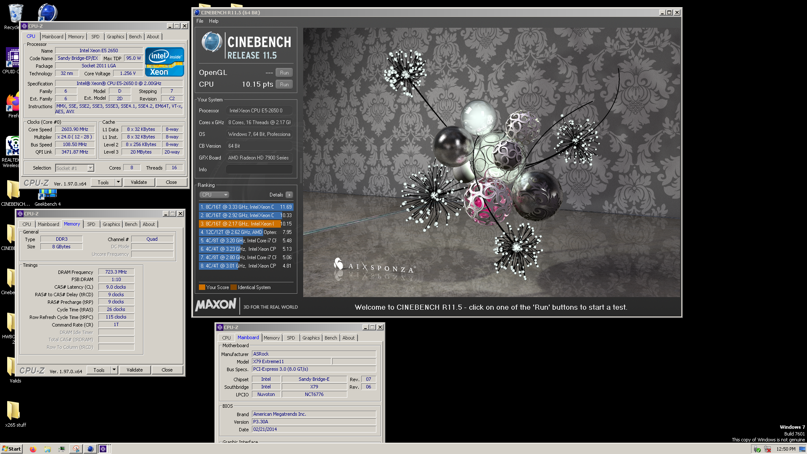Open Graphics tab in Mainboard CPU-Z window
807x454 pixels.
coord(311,338)
